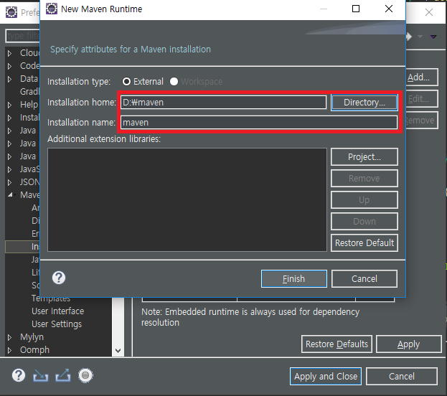
Task: Expand the Oomph tree node
Action: (x=10, y=350)
